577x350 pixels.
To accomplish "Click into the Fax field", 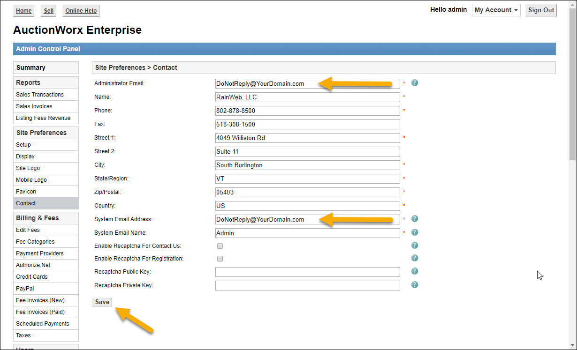I will point(308,124).
